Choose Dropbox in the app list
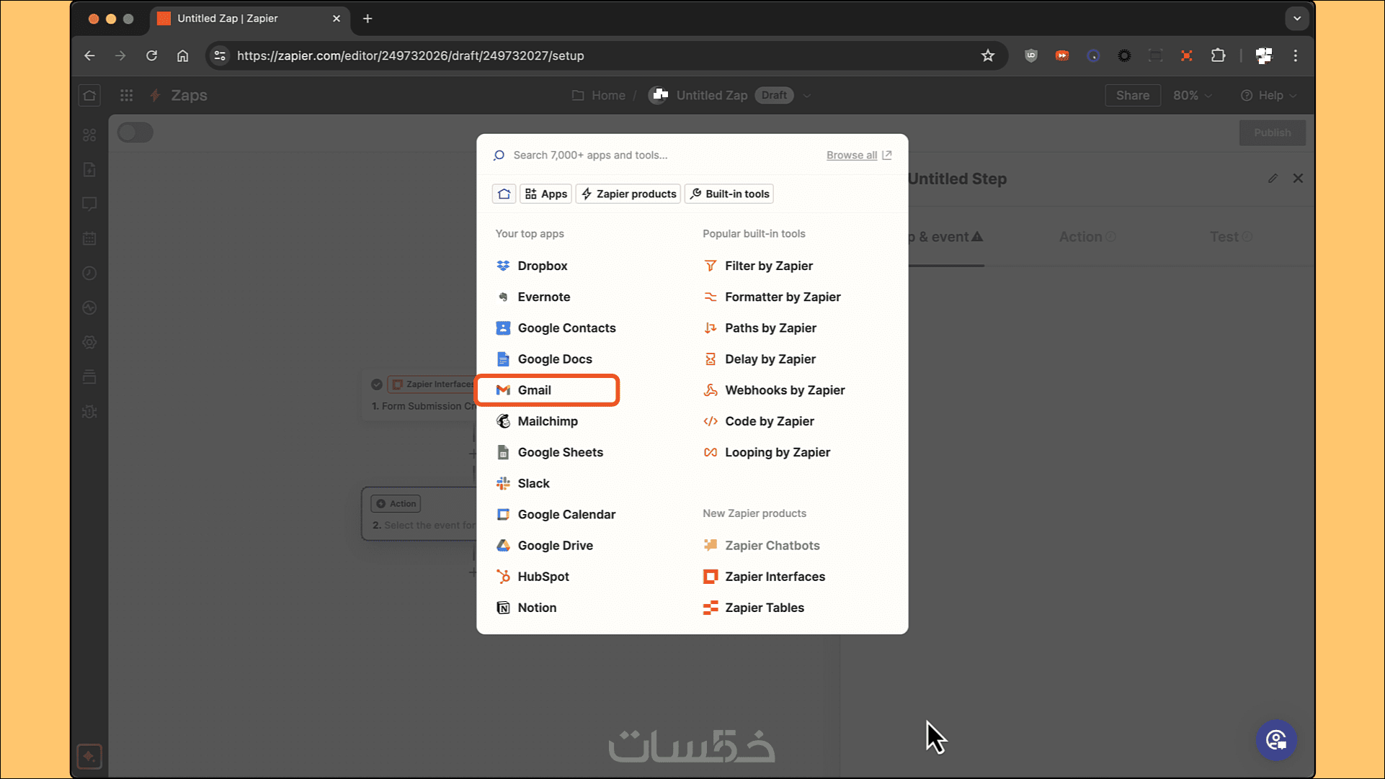This screenshot has width=1385, height=779. coord(542,266)
